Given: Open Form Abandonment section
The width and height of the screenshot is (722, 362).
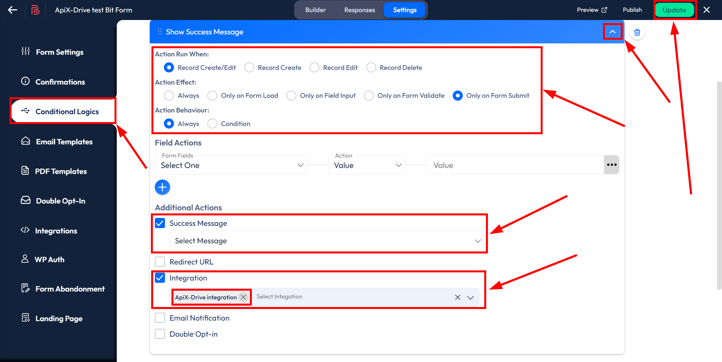Looking at the screenshot, I should click(x=70, y=289).
